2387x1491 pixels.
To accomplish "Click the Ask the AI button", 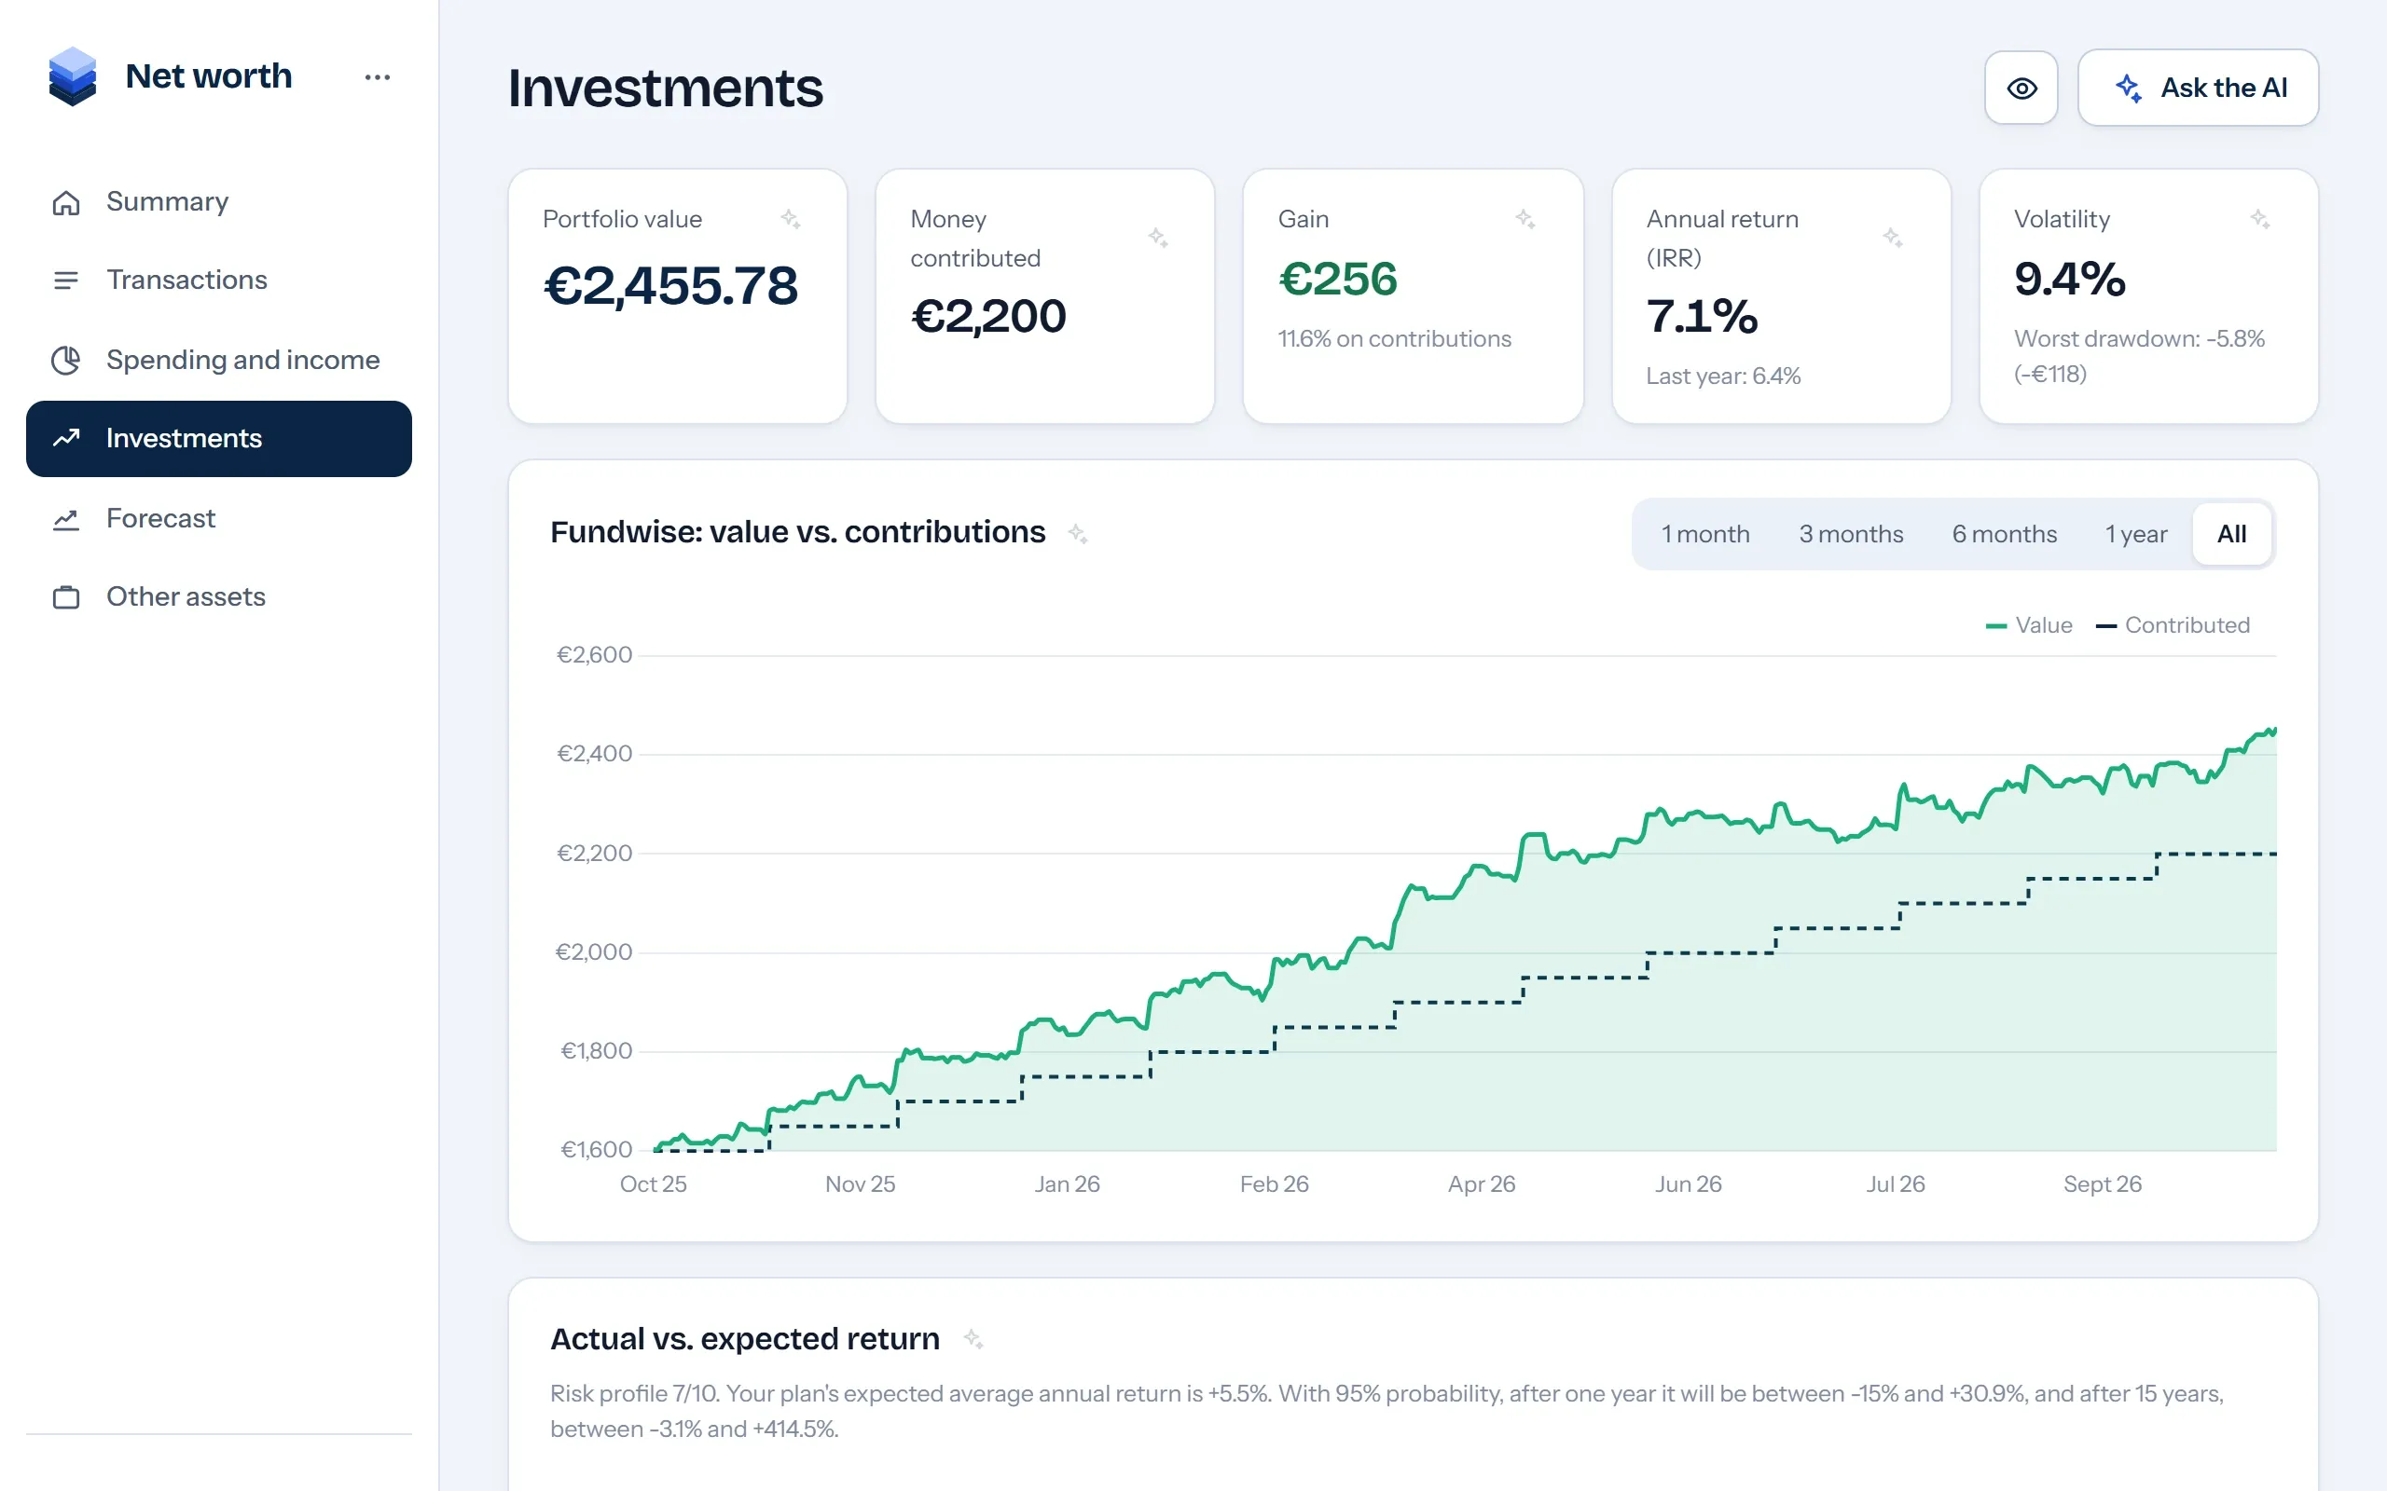I will click(2198, 88).
